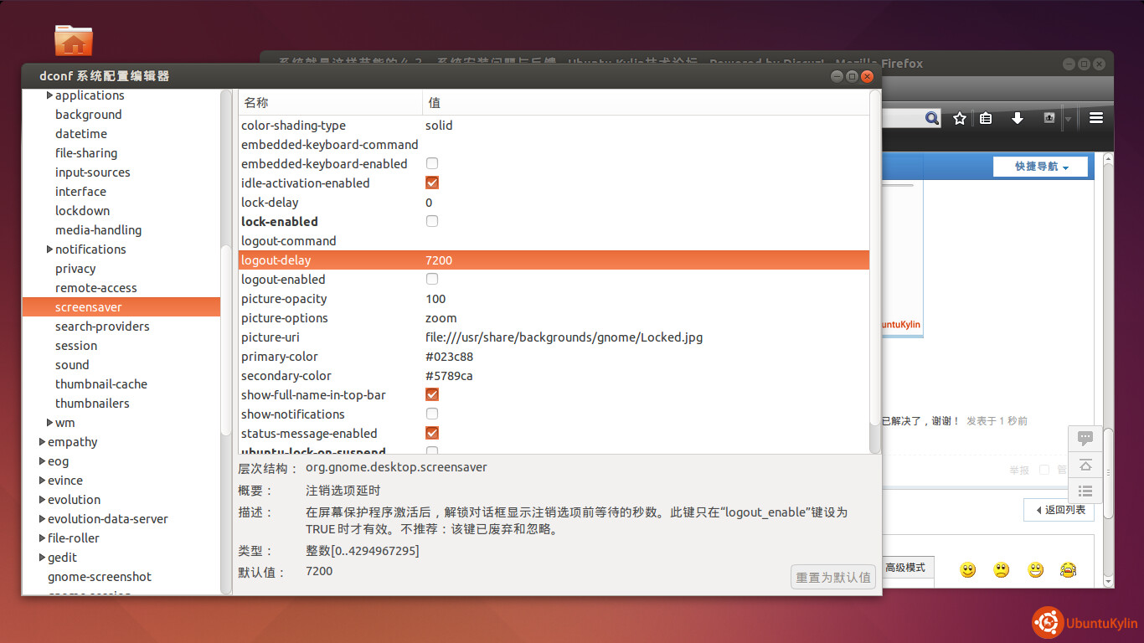This screenshot has height=643, width=1144.
Task: Select the background entry in sidebar
Action: pyautogui.click(x=88, y=115)
